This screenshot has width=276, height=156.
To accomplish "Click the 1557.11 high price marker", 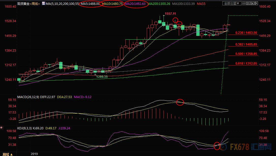I will click(170, 13).
